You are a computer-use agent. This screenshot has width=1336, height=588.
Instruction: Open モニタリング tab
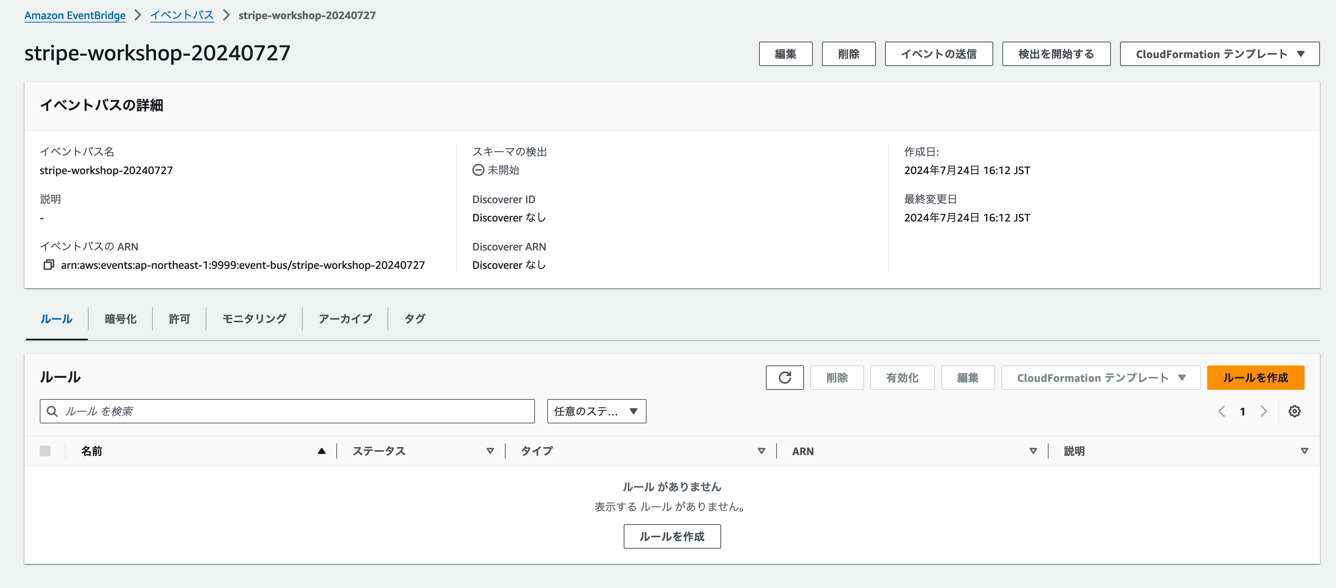[254, 319]
